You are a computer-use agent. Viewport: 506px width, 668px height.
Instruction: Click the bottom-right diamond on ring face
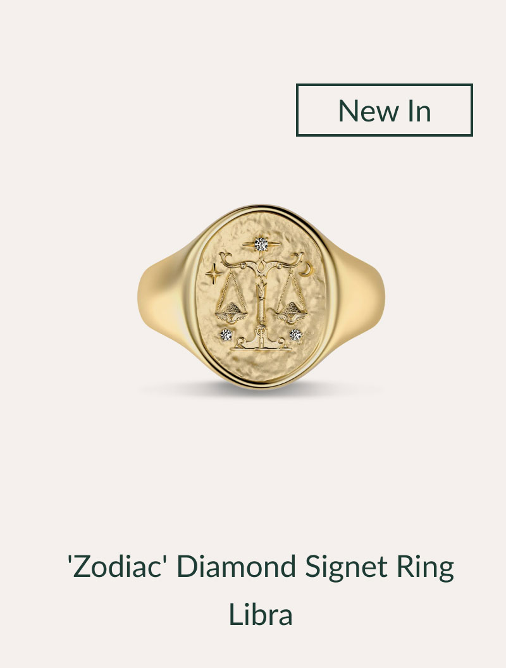coord(295,335)
